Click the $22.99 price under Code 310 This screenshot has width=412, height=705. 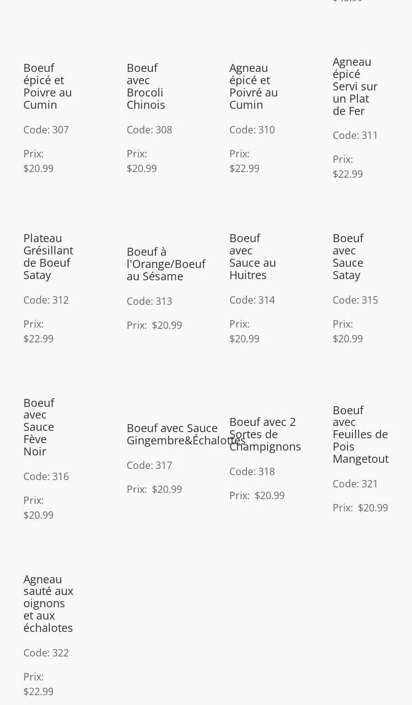coord(244,168)
